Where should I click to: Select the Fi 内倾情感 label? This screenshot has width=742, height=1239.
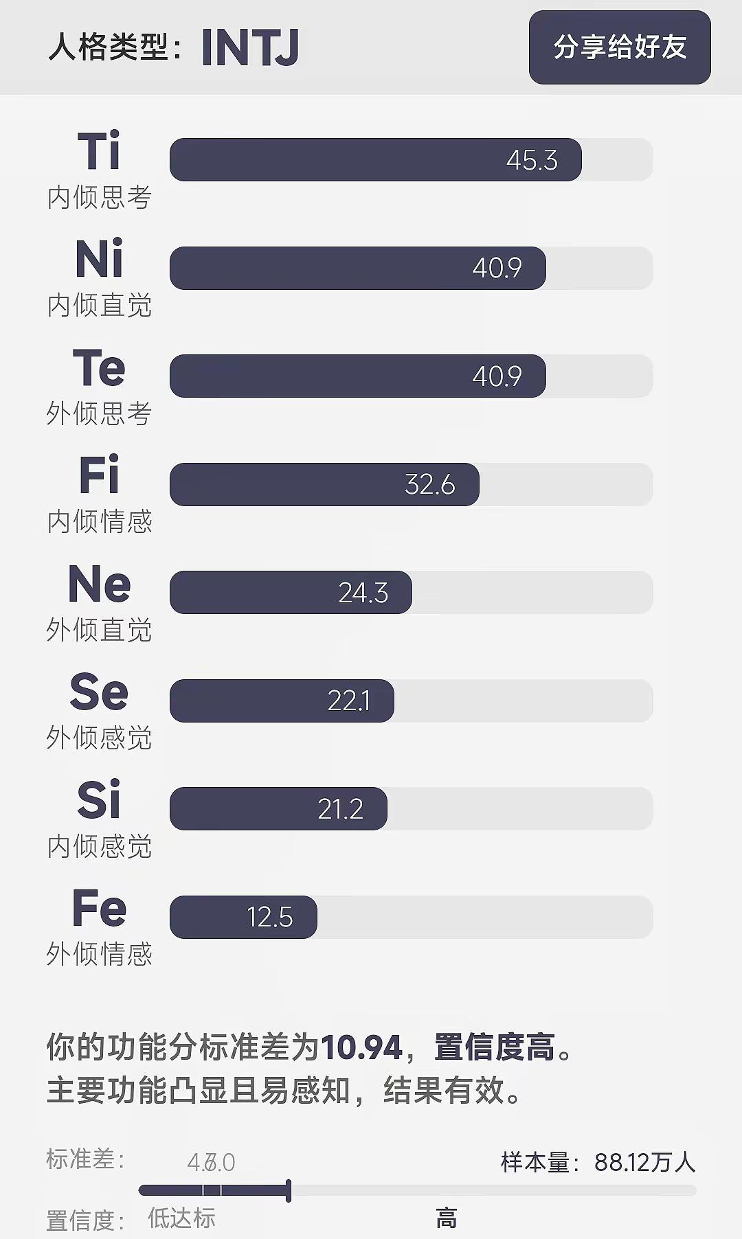pos(100,494)
